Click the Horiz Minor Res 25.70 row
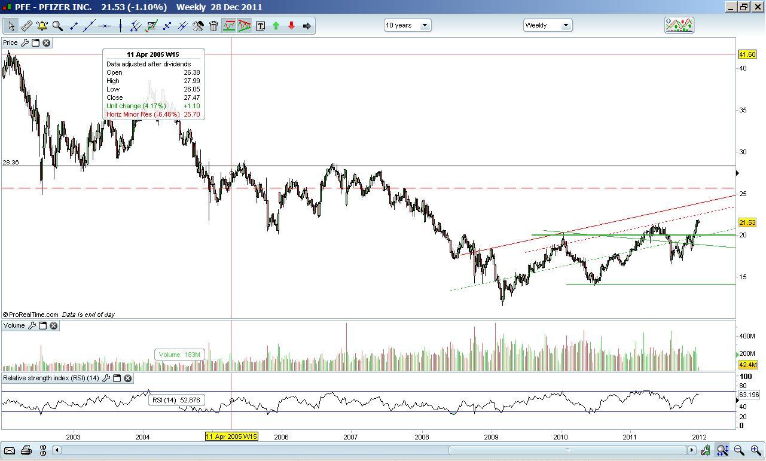The image size is (766, 461). pos(153,114)
